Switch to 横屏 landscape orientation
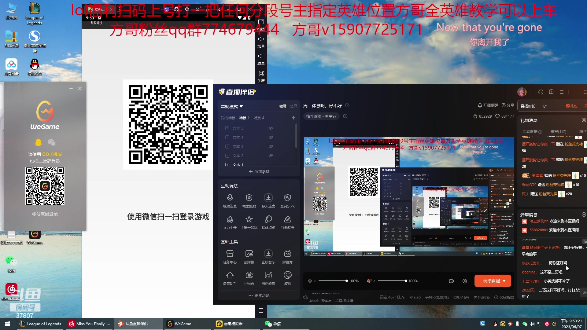 point(283,106)
